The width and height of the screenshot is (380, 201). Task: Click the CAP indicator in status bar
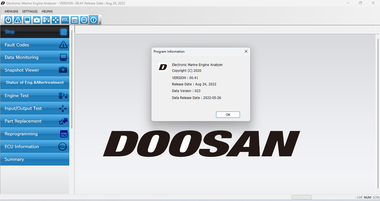tap(359, 197)
